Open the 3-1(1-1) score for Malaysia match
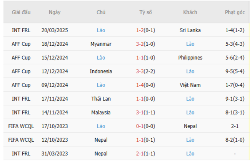The height and width of the screenshot is (164, 250). coord(145,113)
